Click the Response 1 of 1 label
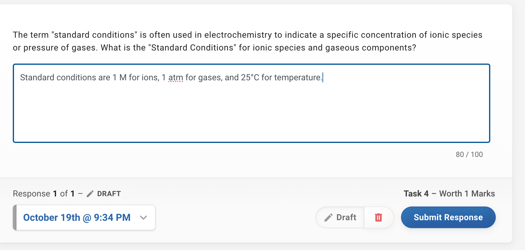The width and height of the screenshot is (525, 250). [44, 193]
